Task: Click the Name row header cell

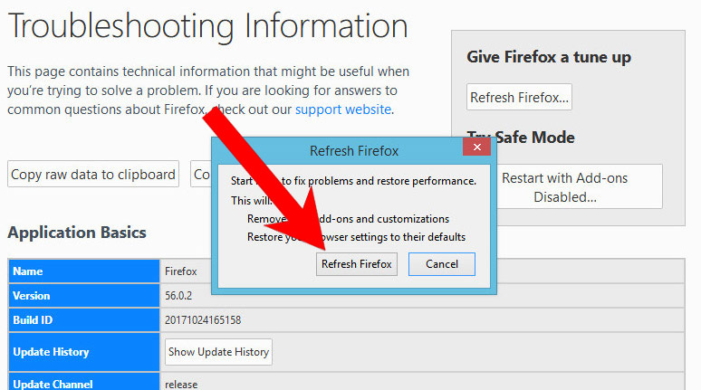Action: pyautogui.click(x=84, y=271)
